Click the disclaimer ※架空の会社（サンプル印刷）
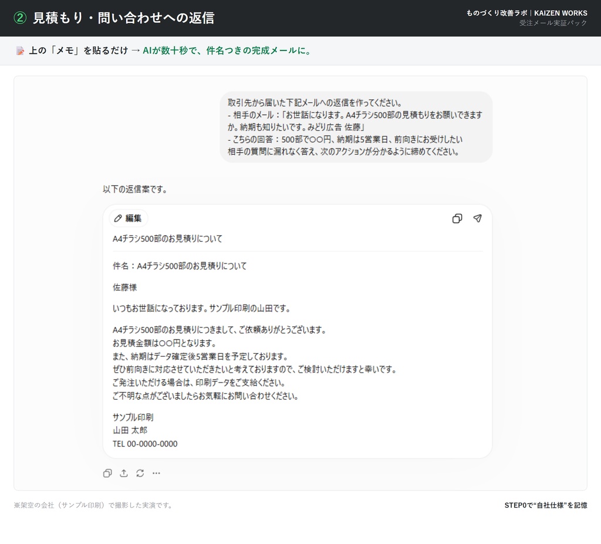This screenshot has width=601, height=544. pyautogui.click(x=94, y=505)
